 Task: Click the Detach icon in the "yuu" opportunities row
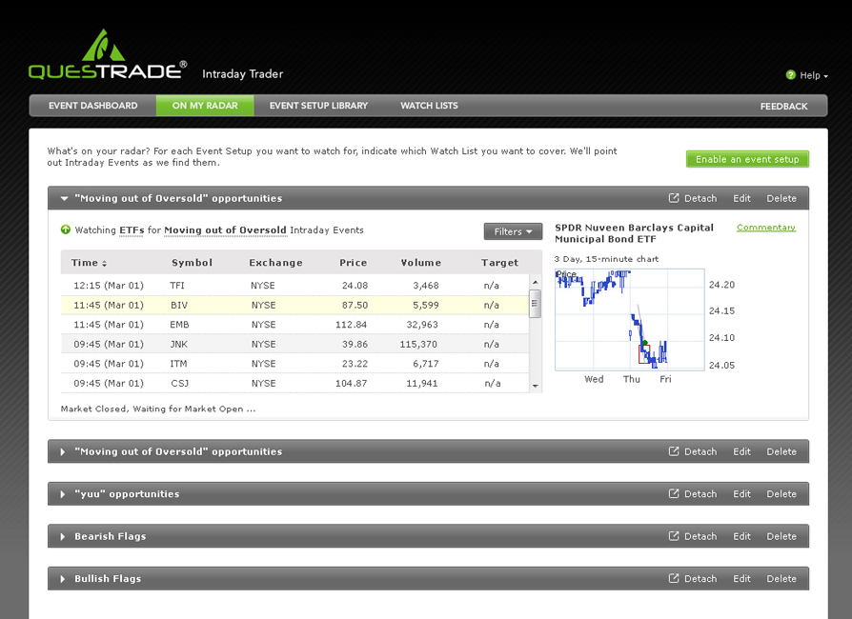674,493
